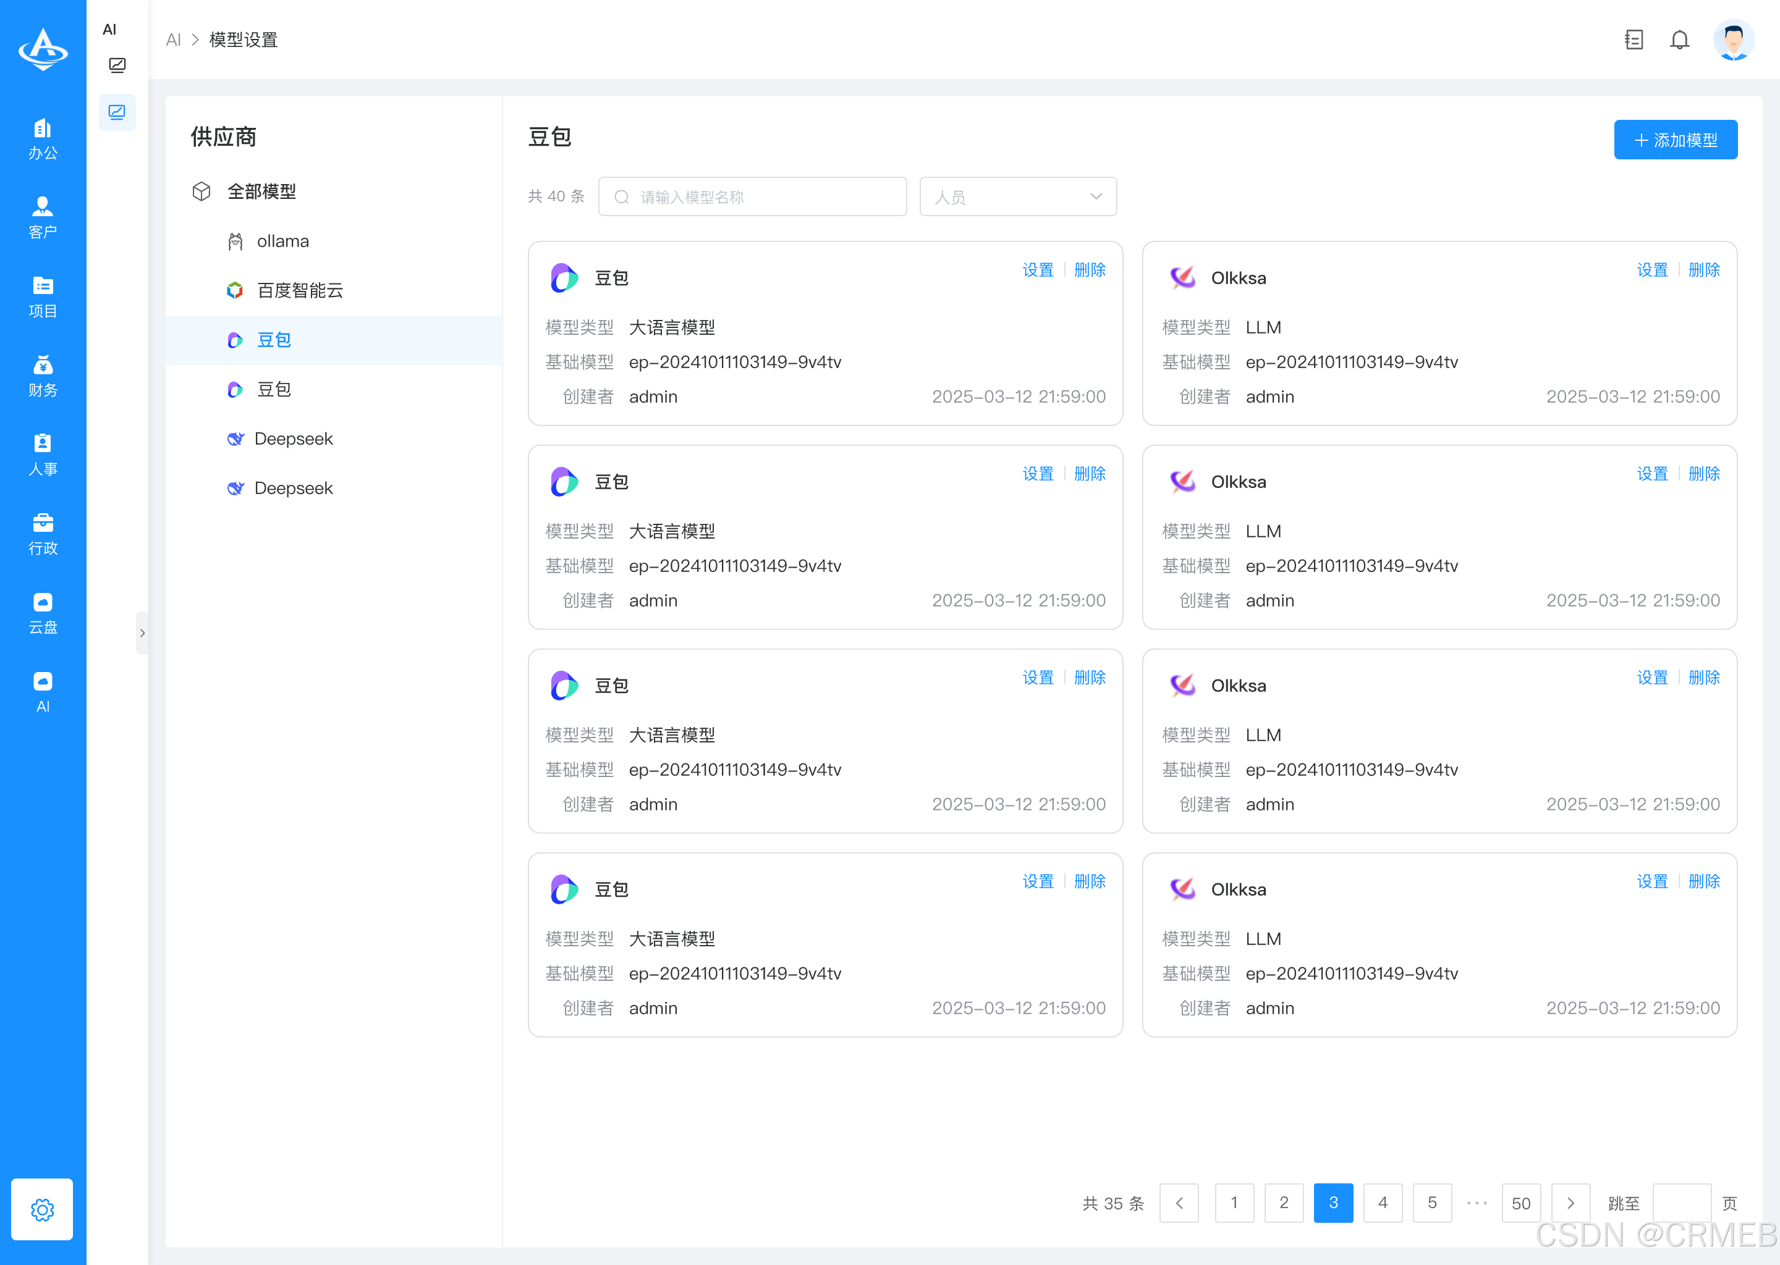Select 全部模型 in the supplier list
The height and width of the screenshot is (1265, 1780).
pos(261,191)
